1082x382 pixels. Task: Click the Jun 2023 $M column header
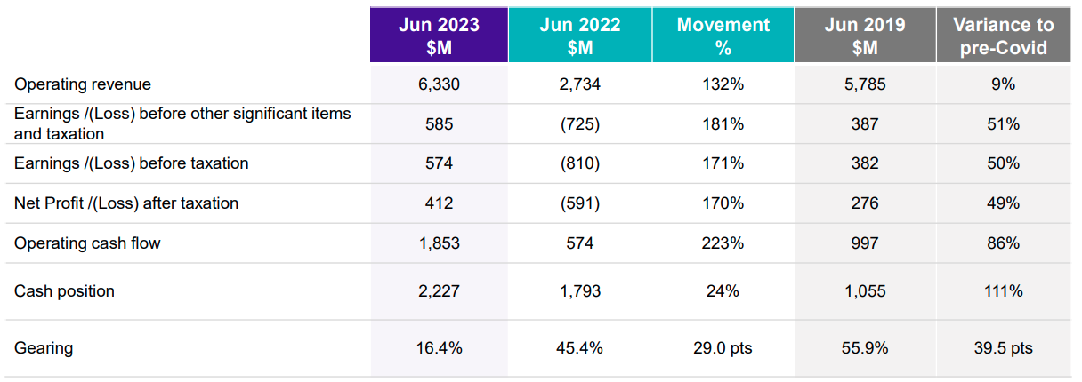[439, 36]
